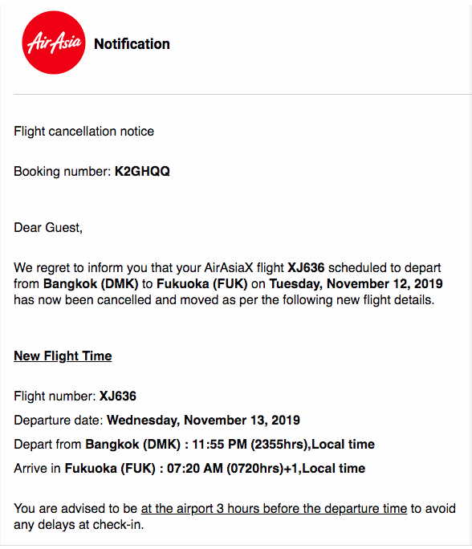Click the Booking number label

[x=63, y=171]
